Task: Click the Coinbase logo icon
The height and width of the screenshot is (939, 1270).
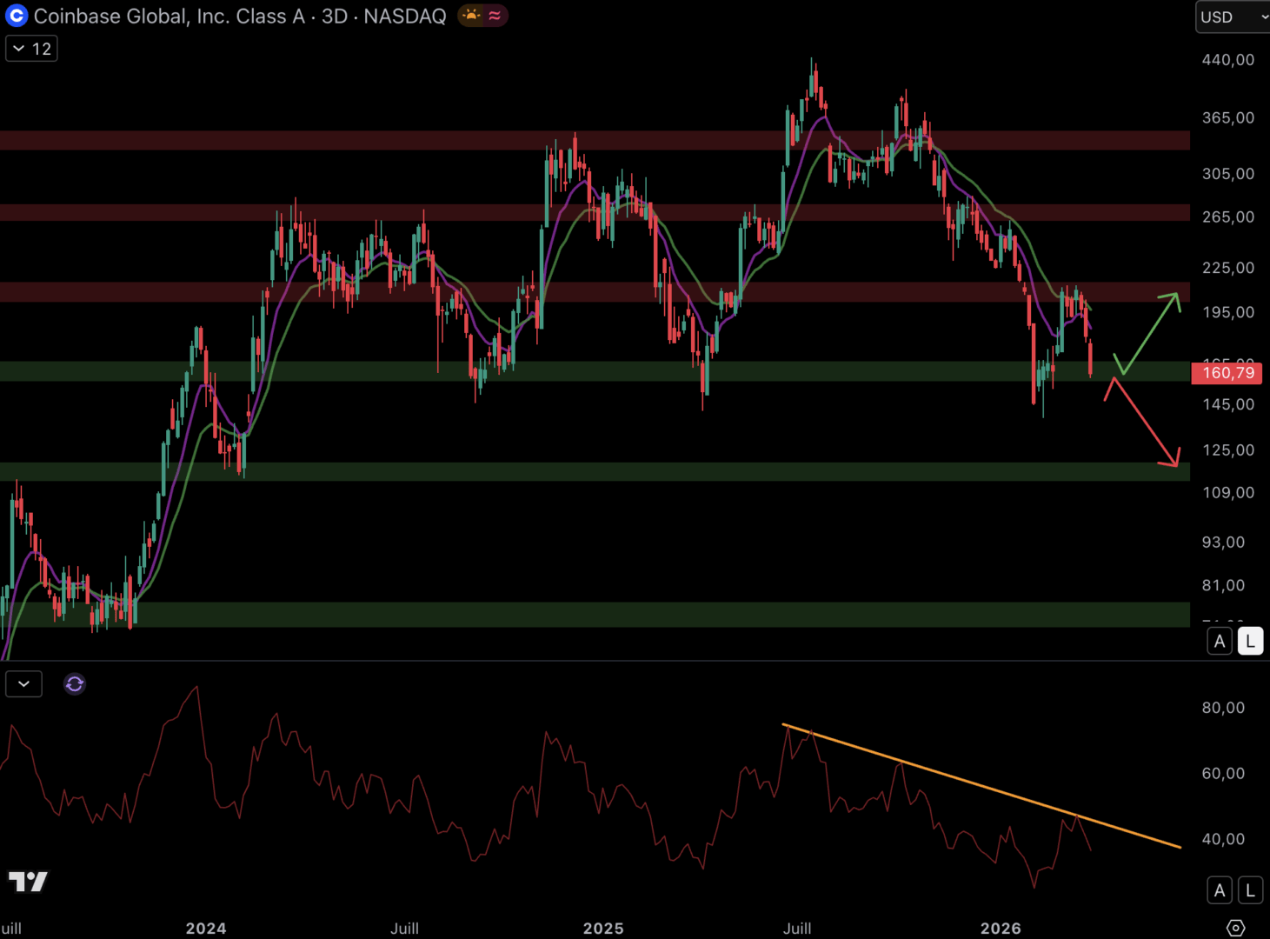Action: coord(17,16)
